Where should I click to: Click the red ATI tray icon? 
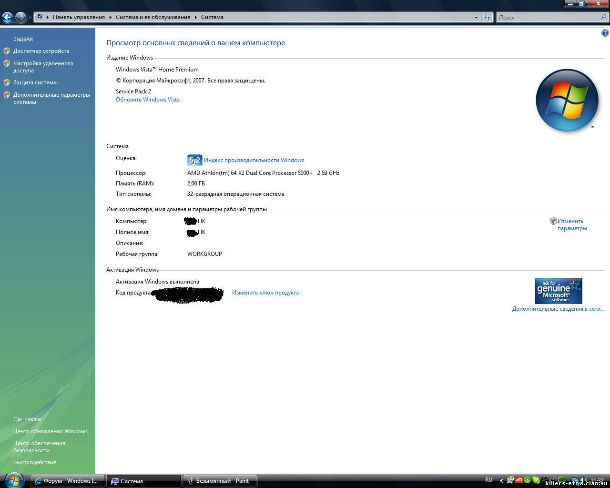[x=519, y=480]
